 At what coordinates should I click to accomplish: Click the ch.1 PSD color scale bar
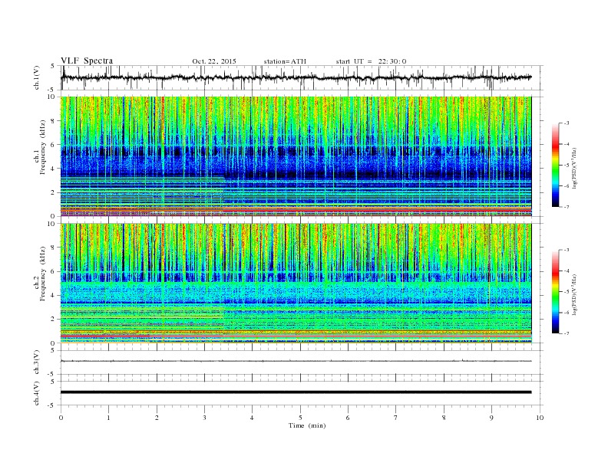(556, 165)
